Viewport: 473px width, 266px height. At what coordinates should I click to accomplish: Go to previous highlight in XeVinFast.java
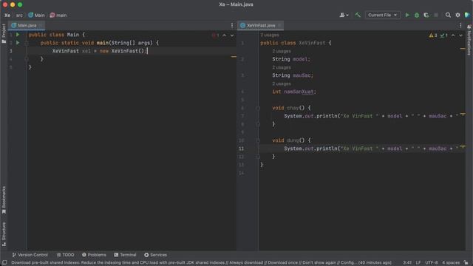(x=453, y=35)
